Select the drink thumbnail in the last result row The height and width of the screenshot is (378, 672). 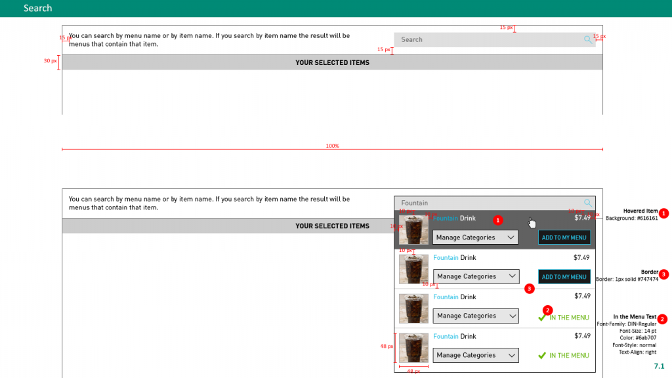[x=413, y=348]
